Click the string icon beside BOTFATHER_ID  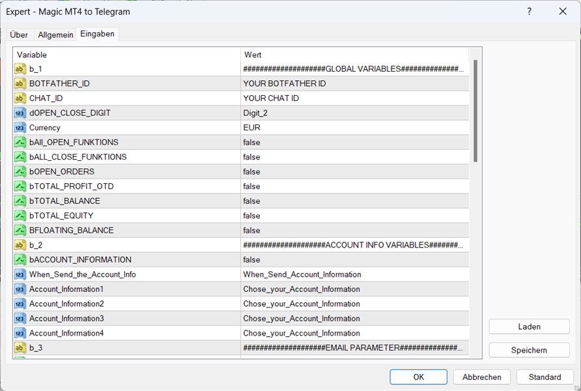coord(20,83)
